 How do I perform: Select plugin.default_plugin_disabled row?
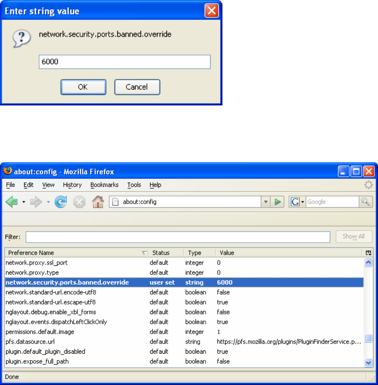(184, 352)
